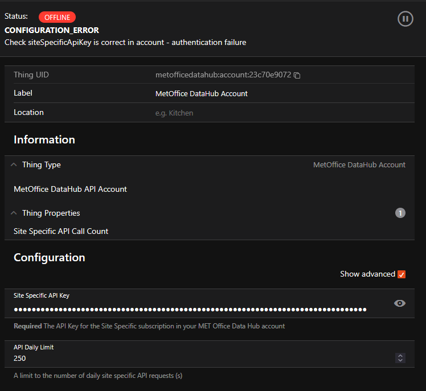Click the Thing Type value on the right

pyautogui.click(x=359, y=165)
